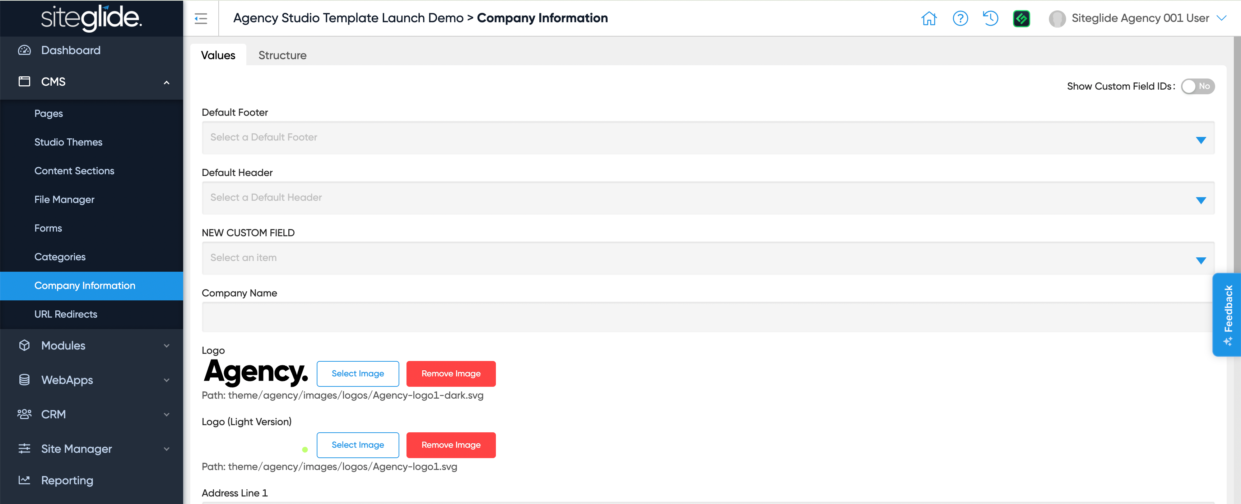Open the Default Header dropdown
The image size is (1241, 504).
coord(707,198)
